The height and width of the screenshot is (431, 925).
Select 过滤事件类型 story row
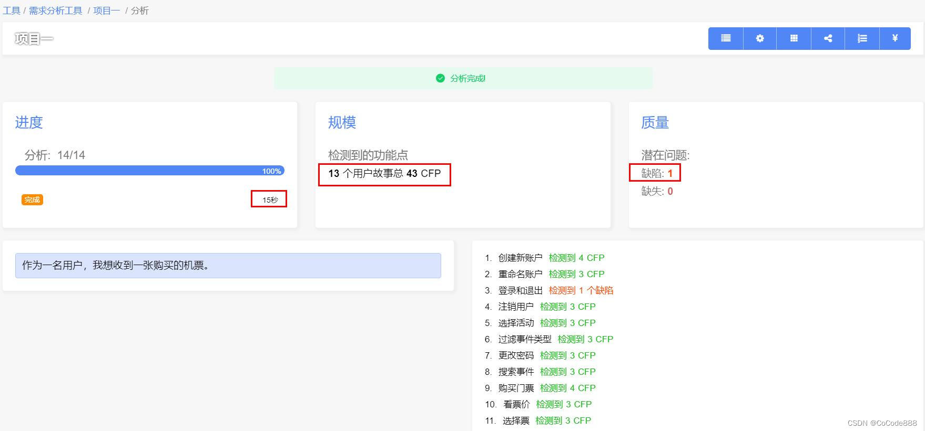pyautogui.click(x=549, y=339)
